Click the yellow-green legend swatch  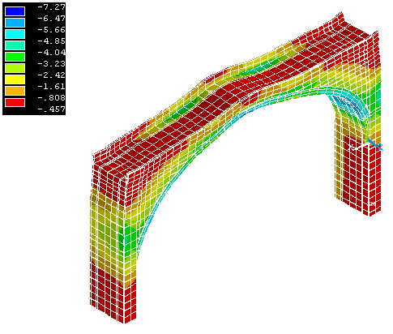coord(15,68)
